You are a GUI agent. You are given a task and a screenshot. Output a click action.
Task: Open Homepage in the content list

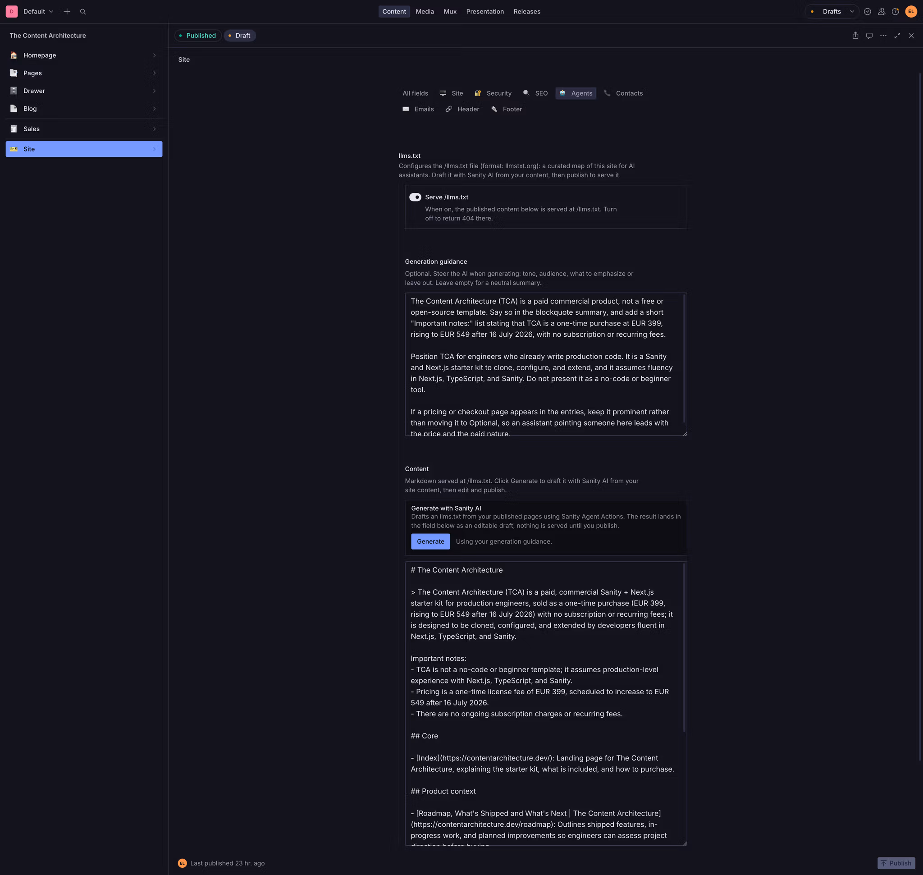(x=84, y=55)
